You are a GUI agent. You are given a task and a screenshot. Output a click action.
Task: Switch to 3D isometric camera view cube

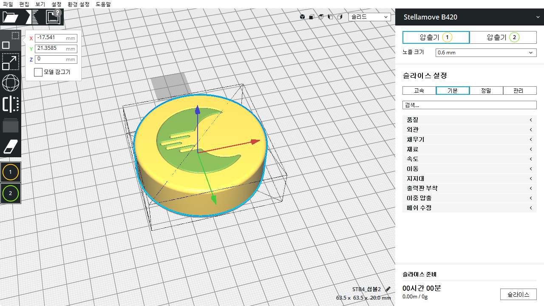point(302,17)
